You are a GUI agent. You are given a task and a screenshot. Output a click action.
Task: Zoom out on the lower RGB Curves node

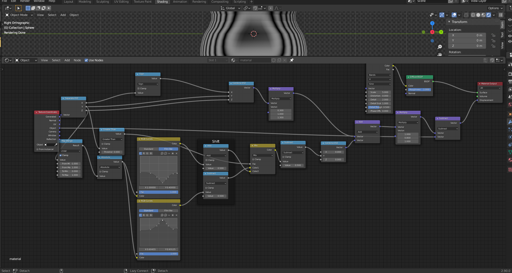(165, 215)
